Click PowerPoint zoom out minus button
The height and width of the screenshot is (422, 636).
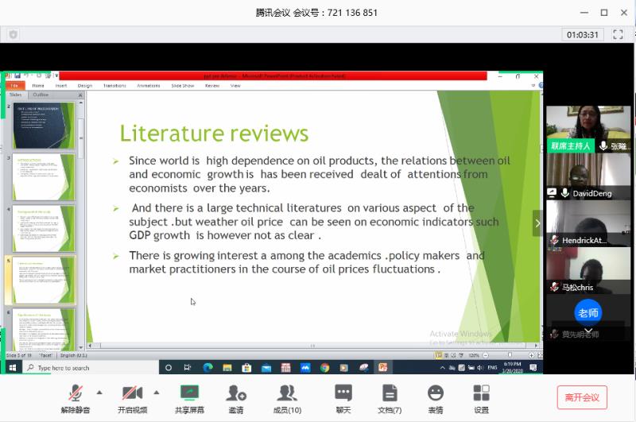(x=486, y=355)
